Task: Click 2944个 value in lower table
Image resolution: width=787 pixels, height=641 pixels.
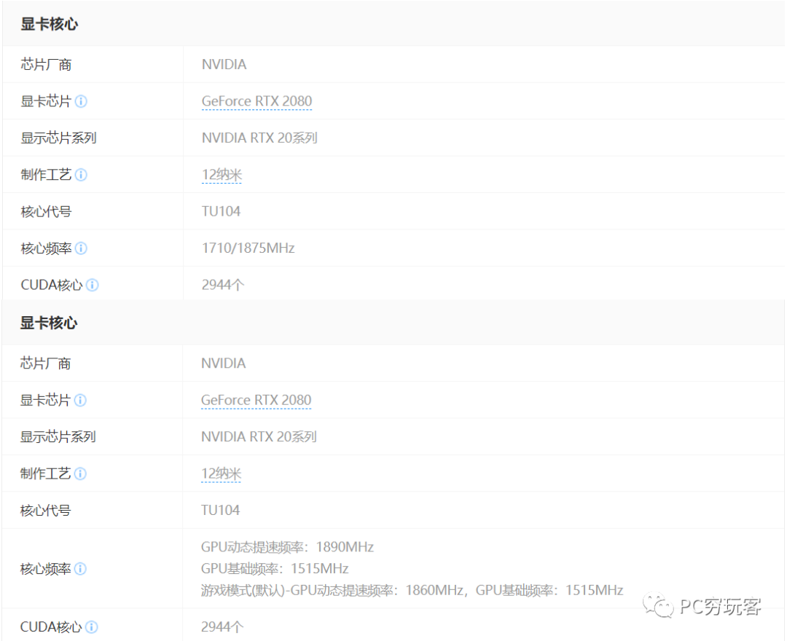Action: point(222,627)
